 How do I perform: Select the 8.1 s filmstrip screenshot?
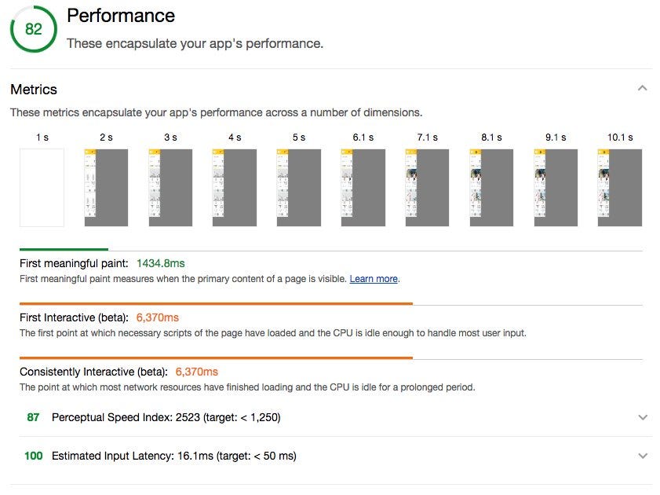tap(491, 188)
